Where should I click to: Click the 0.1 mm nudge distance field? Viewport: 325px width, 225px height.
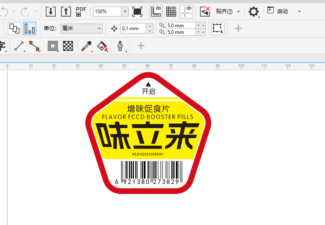133,29
